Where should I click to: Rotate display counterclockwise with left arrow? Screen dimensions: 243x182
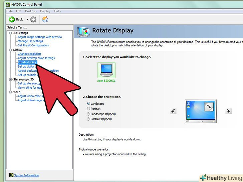173,111
